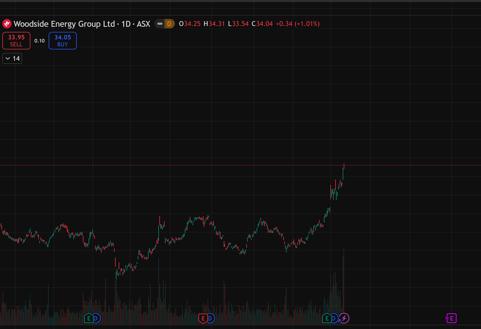Open the first green E earnings marker
Viewport: 481px width, 329px height.
[89, 318]
